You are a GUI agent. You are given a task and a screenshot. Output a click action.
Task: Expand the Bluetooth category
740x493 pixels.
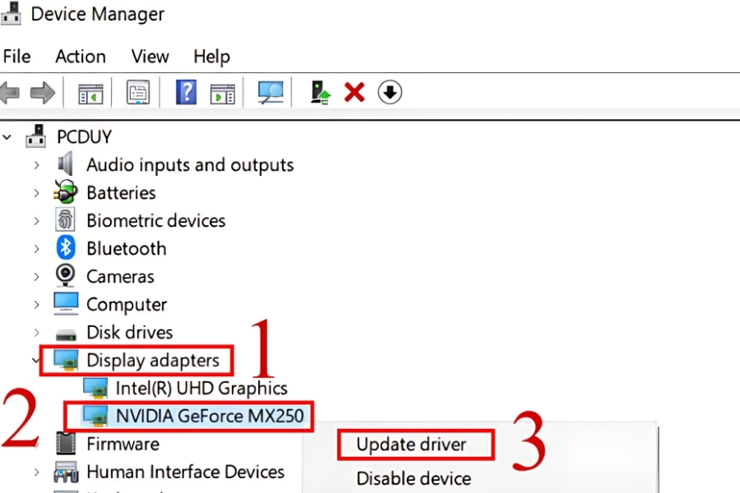(x=36, y=249)
